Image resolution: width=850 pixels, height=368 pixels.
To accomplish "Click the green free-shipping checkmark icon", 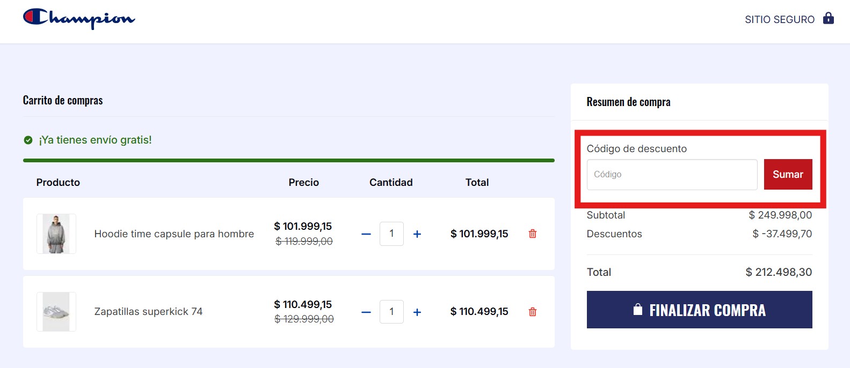I will (28, 140).
